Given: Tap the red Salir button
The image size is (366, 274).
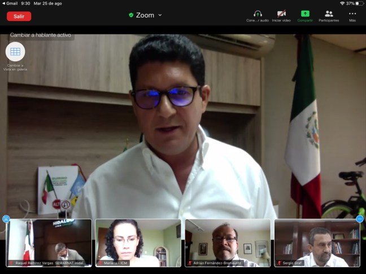Looking at the screenshot, I should coord(19,16).
